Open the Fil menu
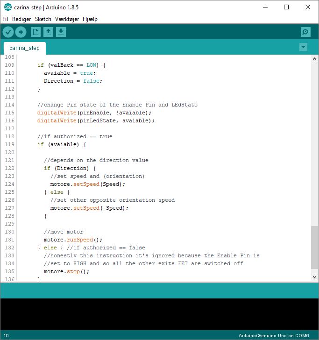 (5, 19)
